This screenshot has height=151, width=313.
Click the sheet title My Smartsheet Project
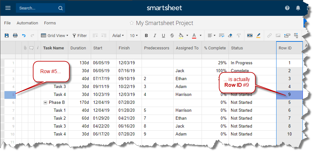click(x=164, y=23)
